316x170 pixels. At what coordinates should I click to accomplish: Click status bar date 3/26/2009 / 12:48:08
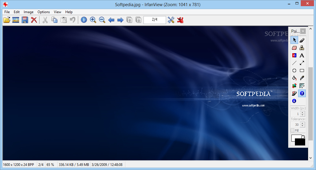pyautogui.click(x=107, y=164)
